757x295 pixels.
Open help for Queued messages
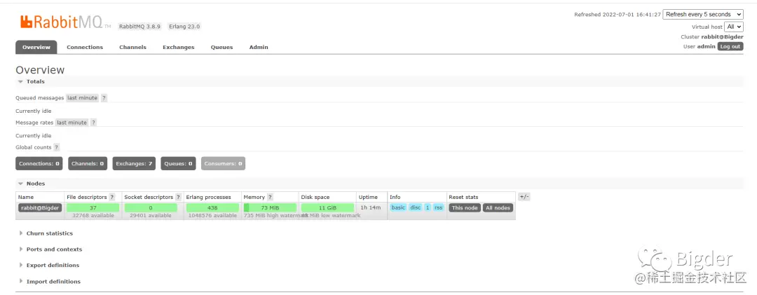tap(104, 98)
